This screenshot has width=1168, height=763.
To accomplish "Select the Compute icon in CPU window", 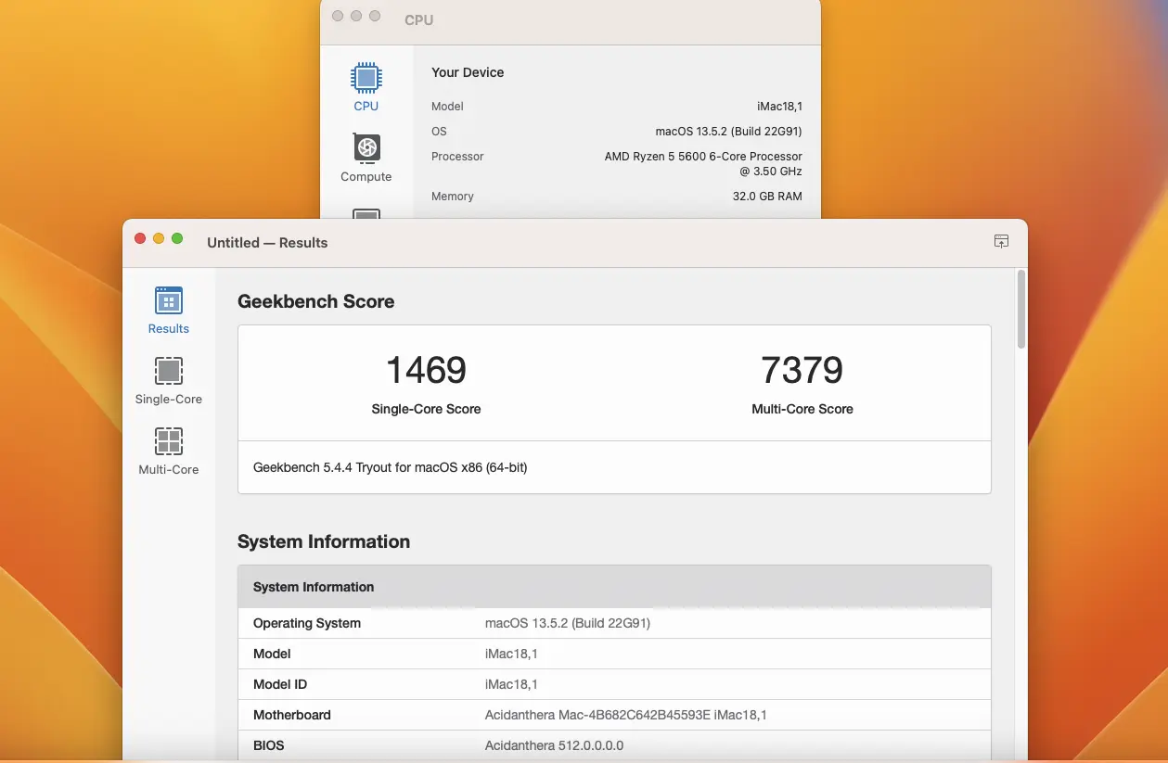I will tap(366, 147).
